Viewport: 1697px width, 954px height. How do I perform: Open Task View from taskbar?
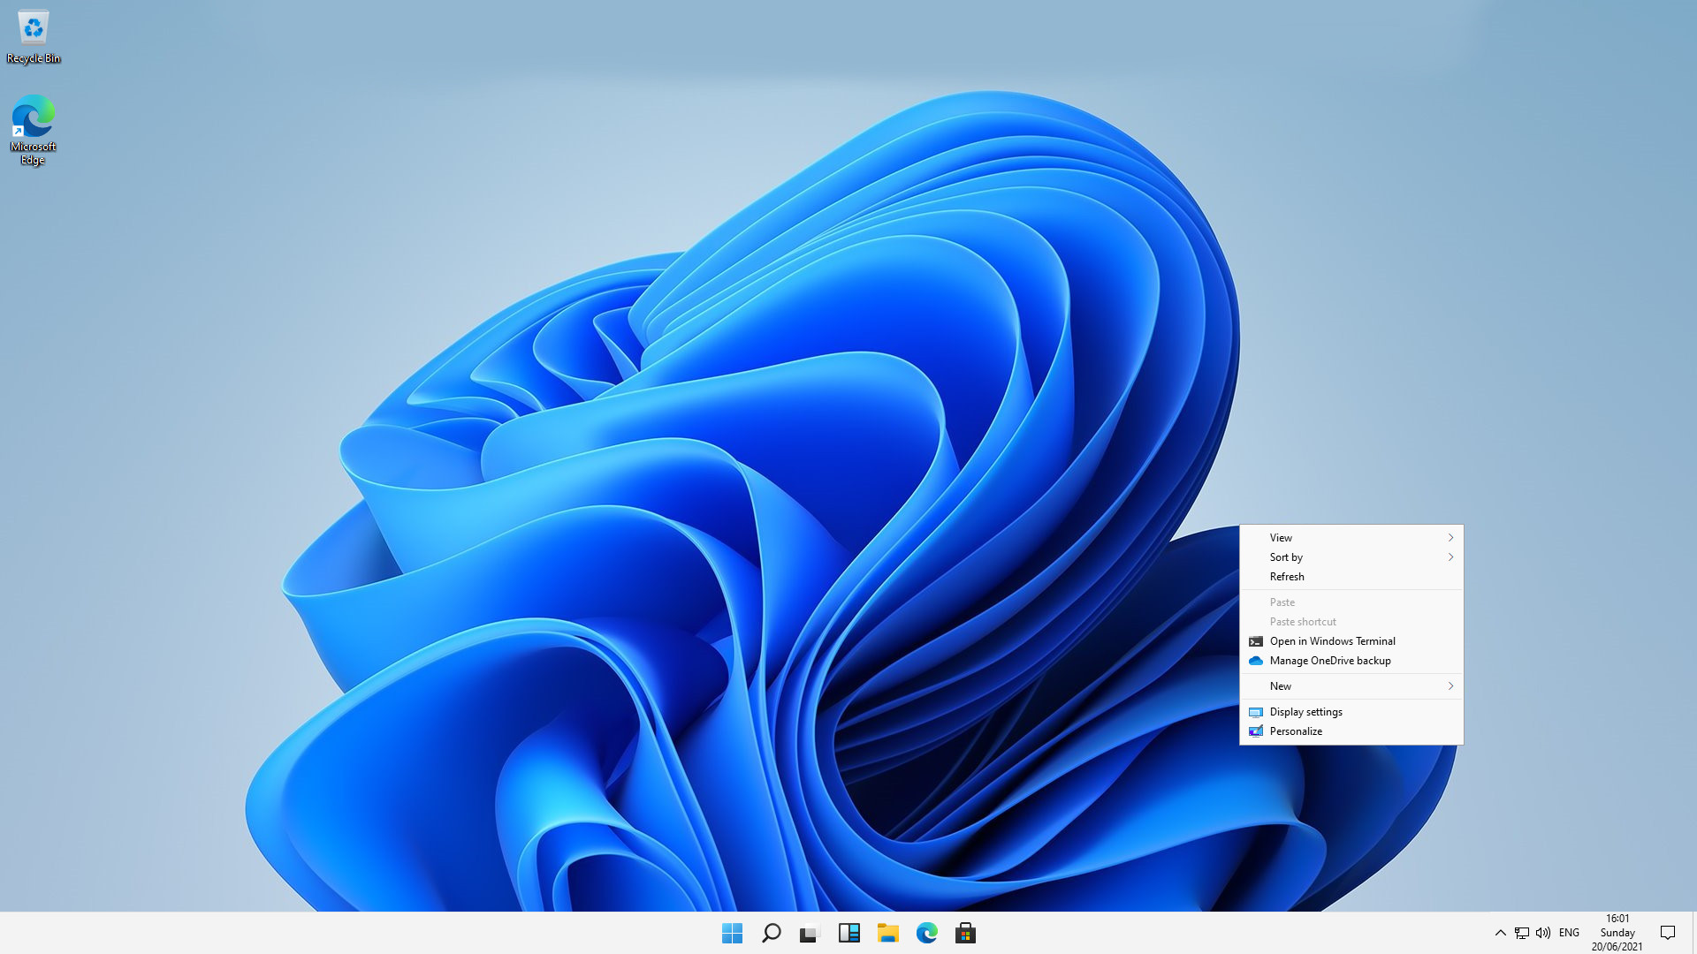(x=810, y=933)
